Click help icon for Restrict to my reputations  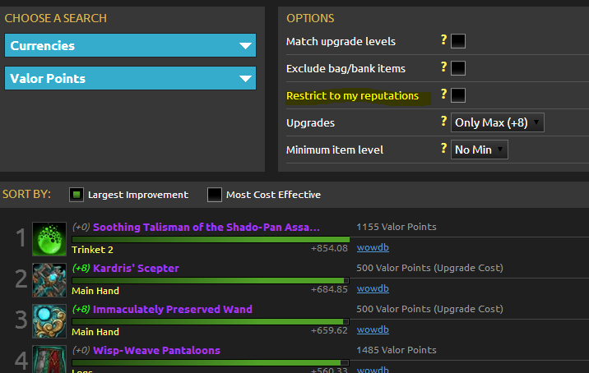click(444, 94)
